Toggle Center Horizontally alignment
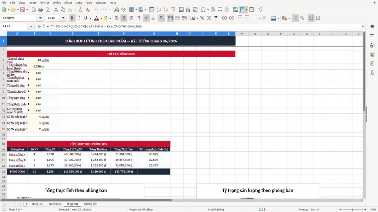The height and width of the screenshot is (212, 378). [x=124, y=18]
